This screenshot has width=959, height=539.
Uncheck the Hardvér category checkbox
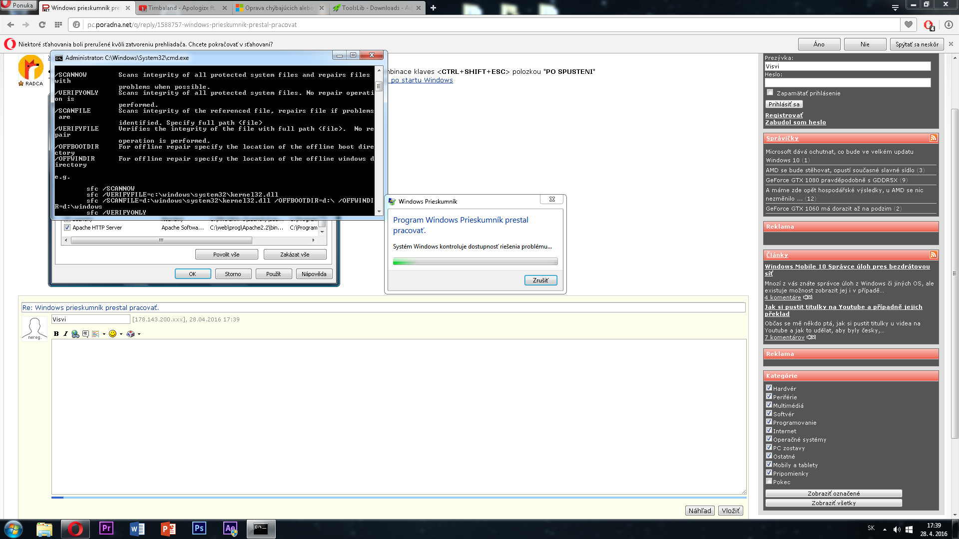(769, 388)
